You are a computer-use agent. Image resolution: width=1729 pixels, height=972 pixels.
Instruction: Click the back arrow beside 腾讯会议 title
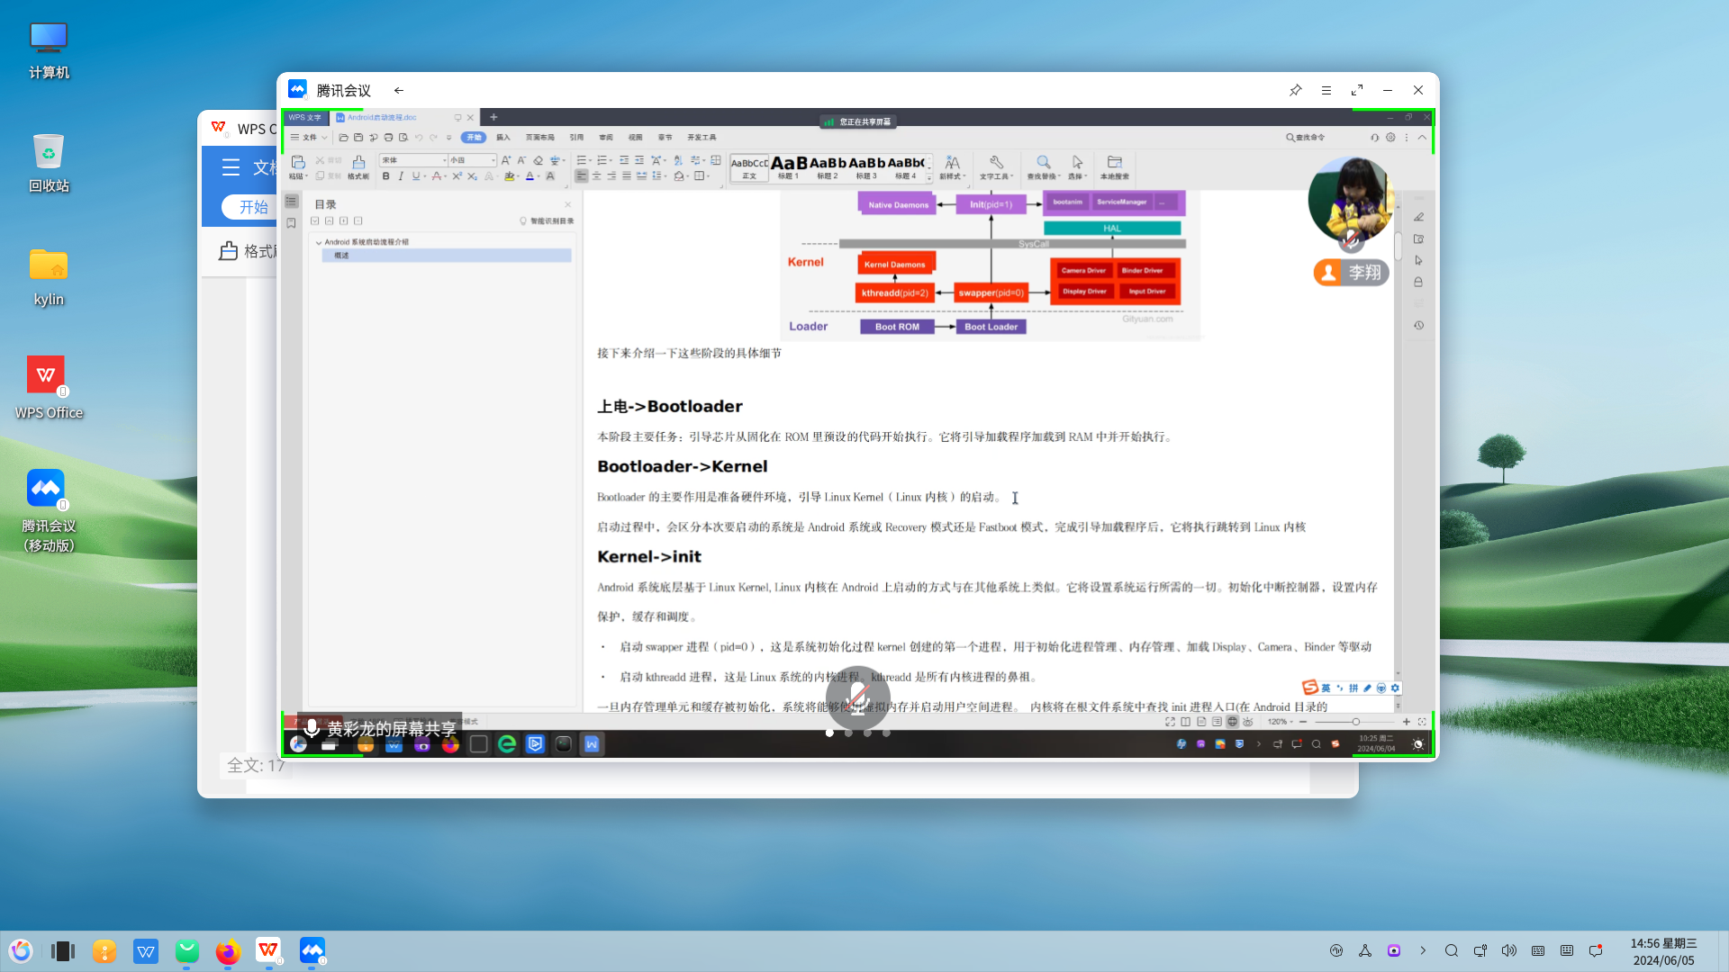[399, 90]
